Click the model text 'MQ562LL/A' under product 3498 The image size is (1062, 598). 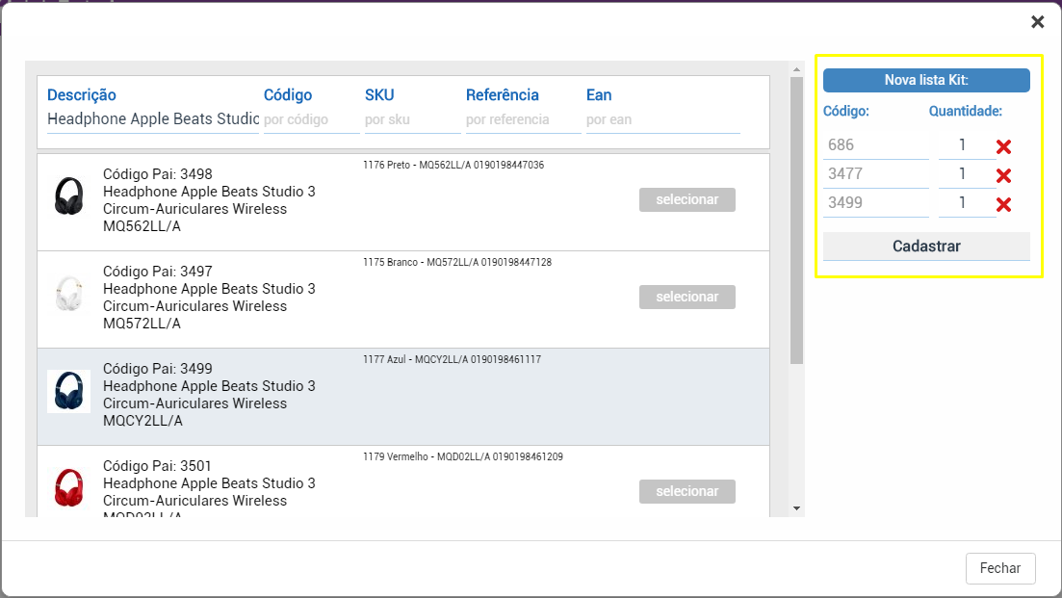[142, 227]
